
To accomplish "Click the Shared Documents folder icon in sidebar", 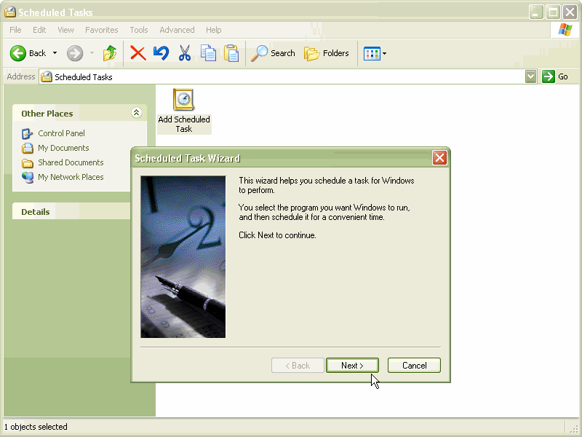I will coord(27,162).
